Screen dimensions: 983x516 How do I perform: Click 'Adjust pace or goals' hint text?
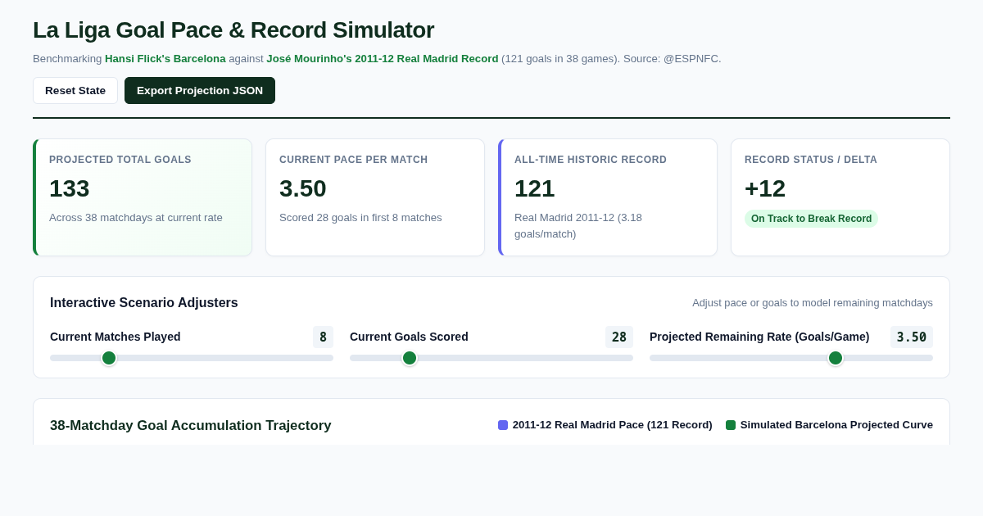click(813, 303)
